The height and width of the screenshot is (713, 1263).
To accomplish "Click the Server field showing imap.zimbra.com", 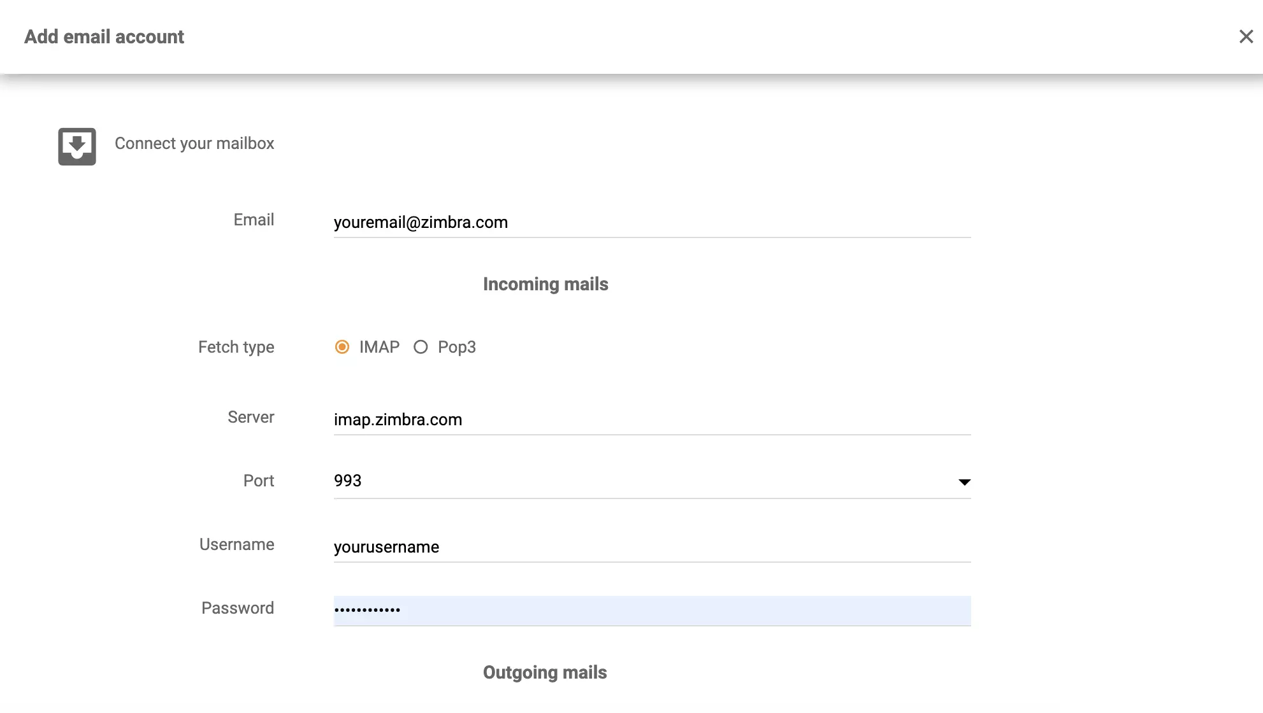I will [x=650, y=420].
